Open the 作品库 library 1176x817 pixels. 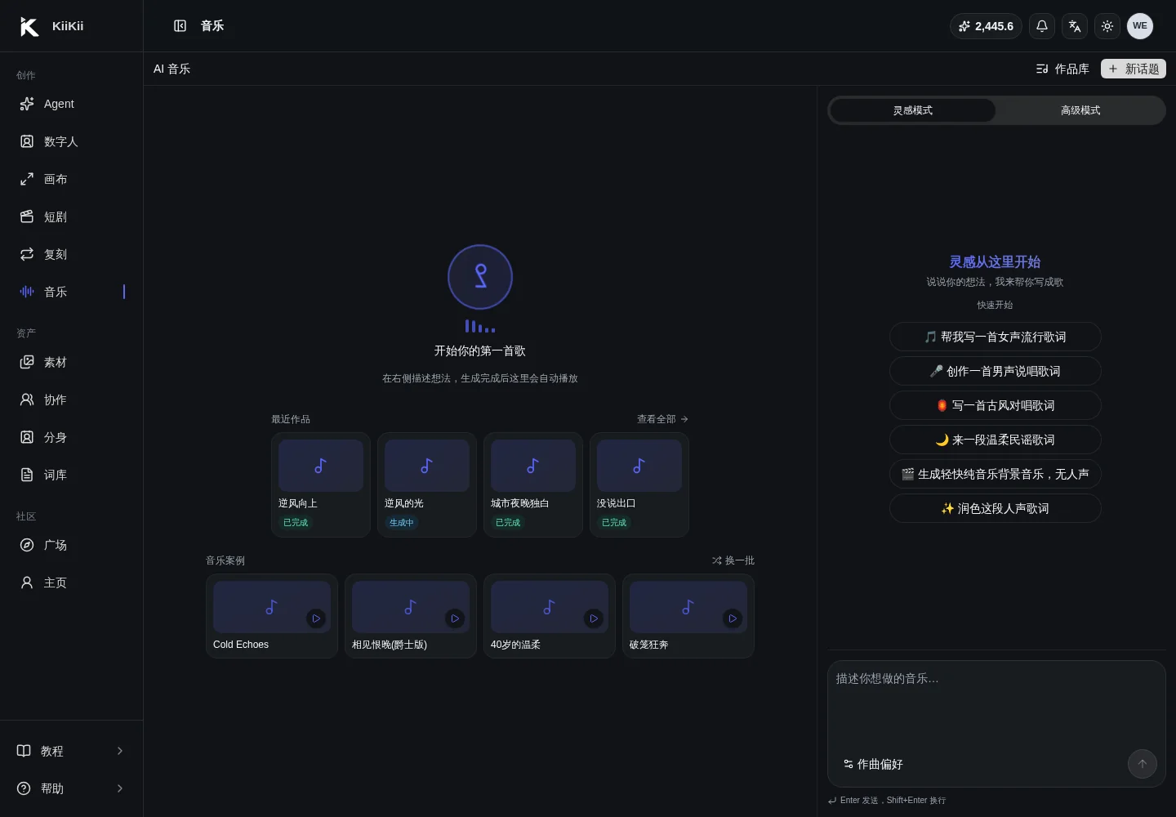1062,69
